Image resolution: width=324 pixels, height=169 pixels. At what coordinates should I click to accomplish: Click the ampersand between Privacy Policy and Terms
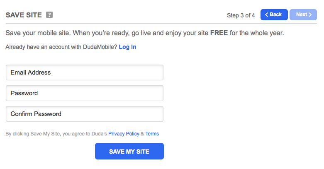142,134
